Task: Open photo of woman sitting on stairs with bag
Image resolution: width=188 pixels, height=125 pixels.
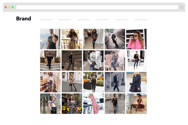Action: click(136, 104)
